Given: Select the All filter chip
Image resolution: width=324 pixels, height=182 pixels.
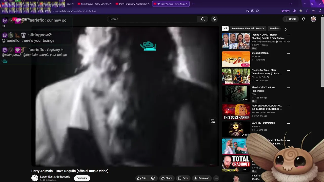Looking at the screenshot, I should [225, 29].
